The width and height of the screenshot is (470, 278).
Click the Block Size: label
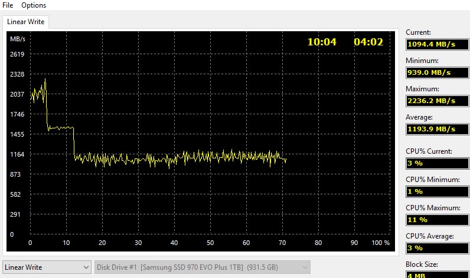pyautogui.click(x=422, y=264)
